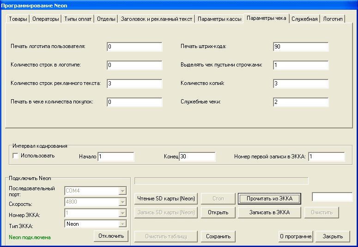Click the Начало interval field
Screen dimensions: 358x247
pos(116,157)
